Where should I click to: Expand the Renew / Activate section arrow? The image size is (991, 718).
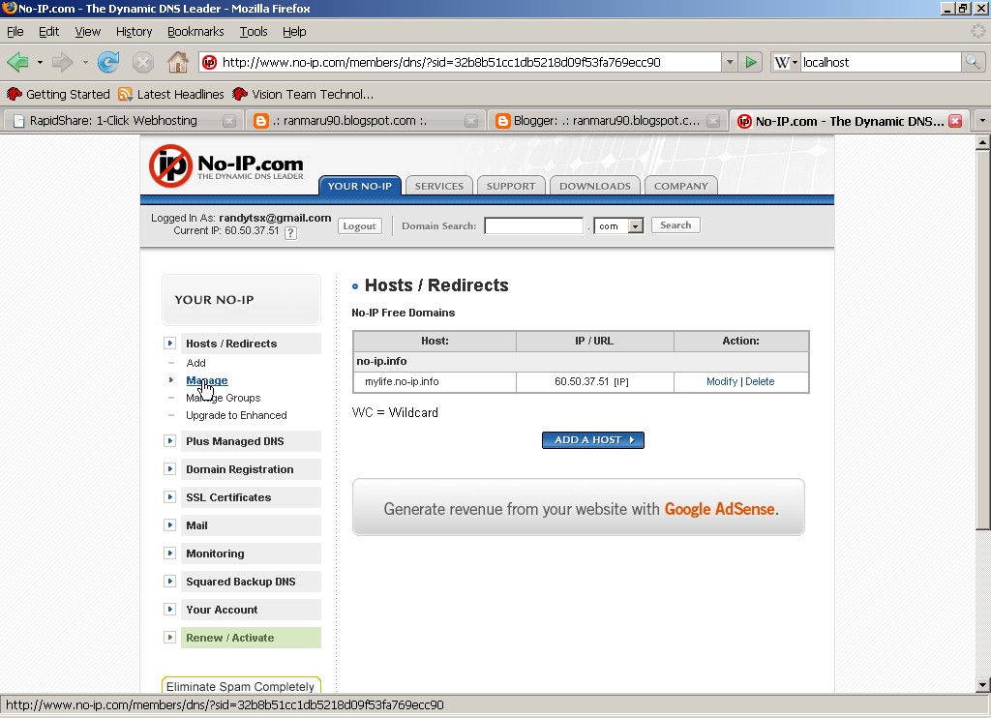169,637
